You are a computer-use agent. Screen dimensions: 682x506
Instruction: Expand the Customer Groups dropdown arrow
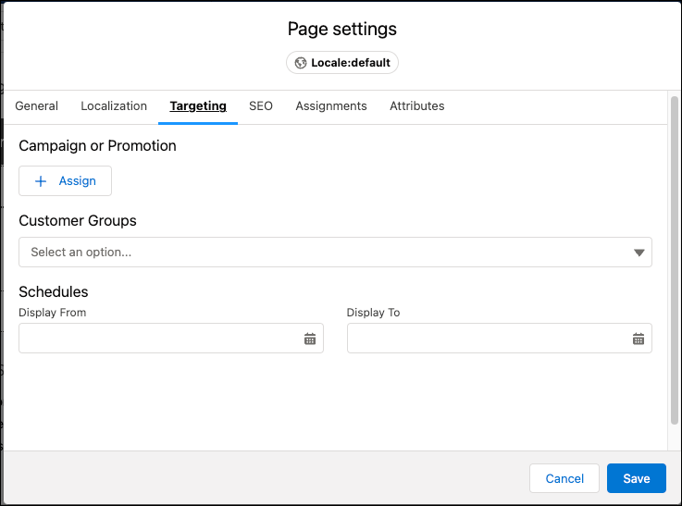click(639, 253)
